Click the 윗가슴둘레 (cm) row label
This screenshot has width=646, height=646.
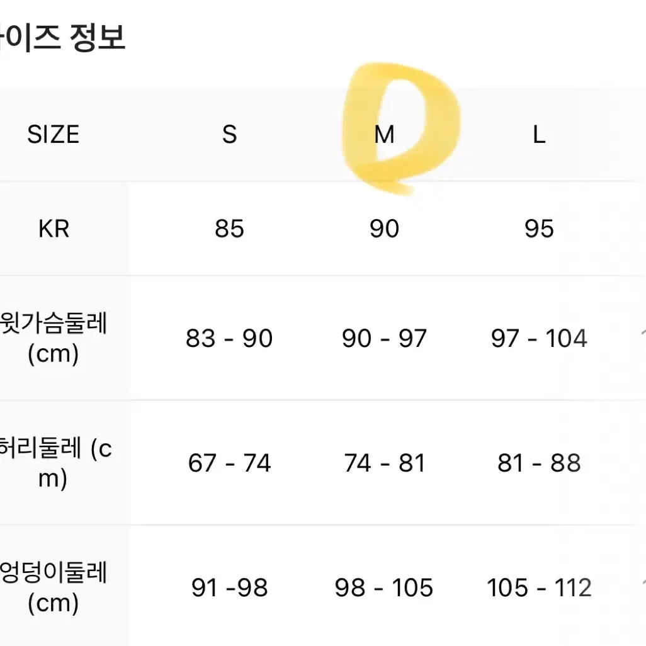[x=54, y=338]
